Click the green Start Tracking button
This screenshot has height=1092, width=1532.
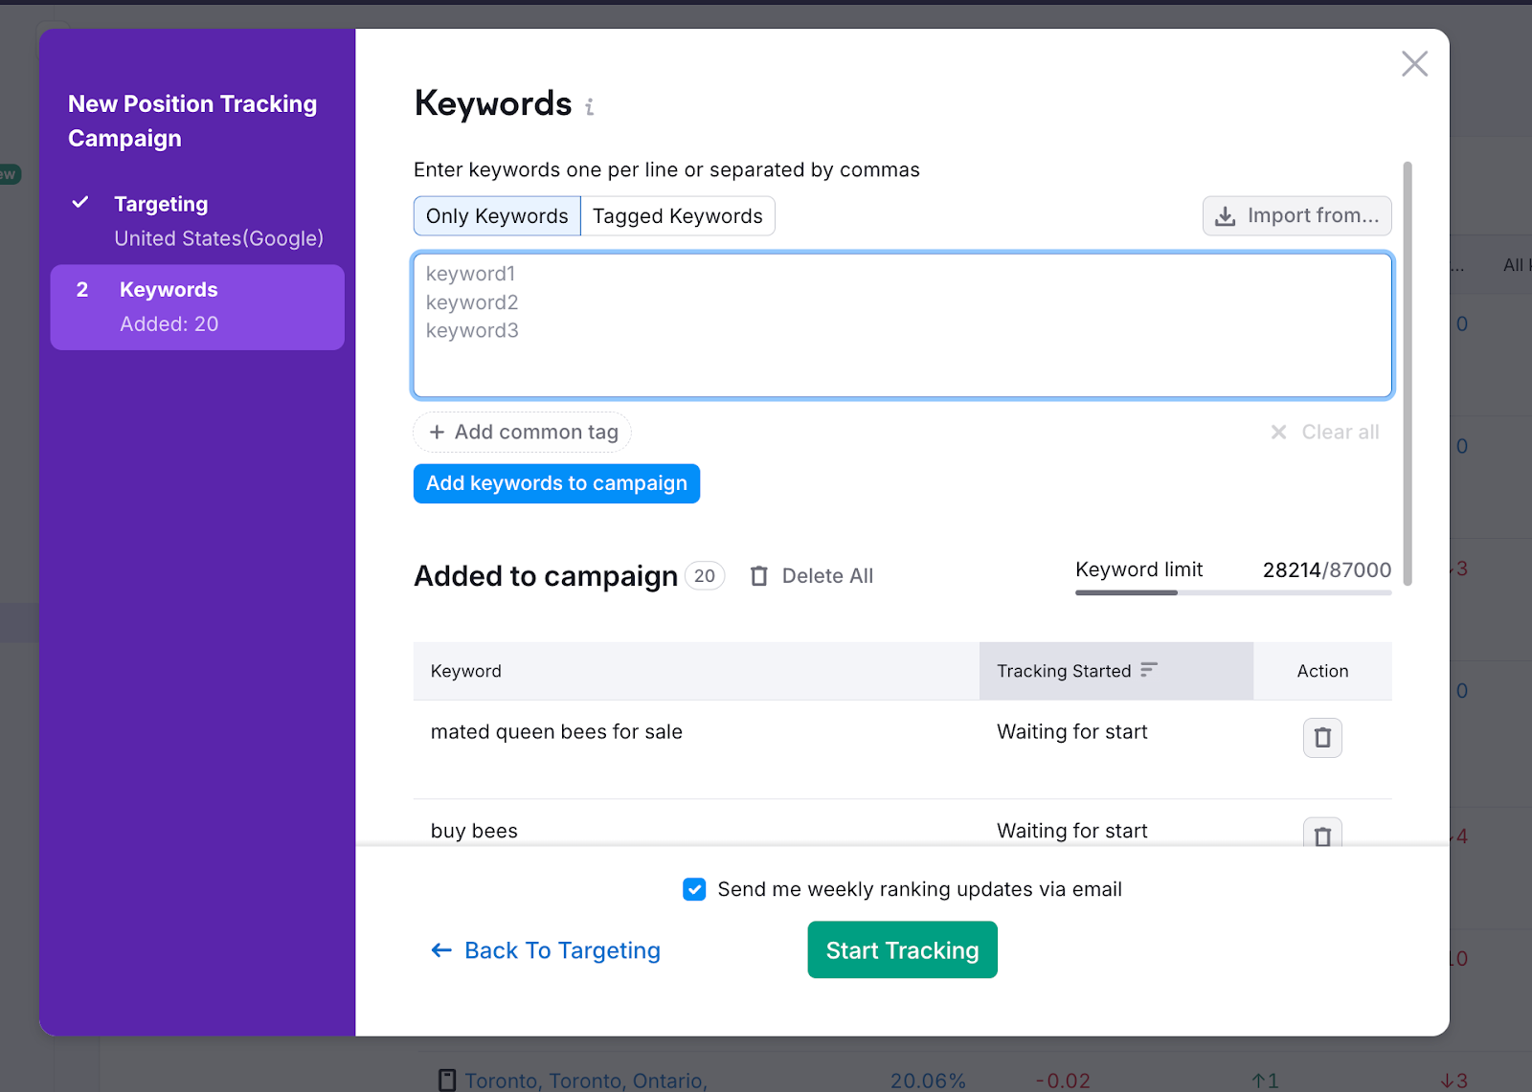click(x=902, y=950)
